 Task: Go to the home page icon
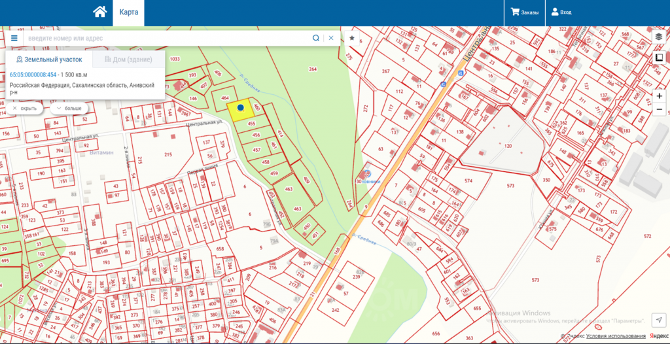(99, 12)
